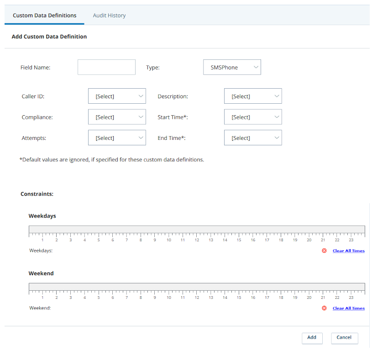This screenshot has width=372, height=351.
Task: Click the Field Name: label
Action: click(35, 68)
